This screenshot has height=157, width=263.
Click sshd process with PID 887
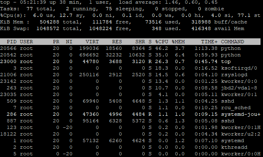tap(130, 121)
